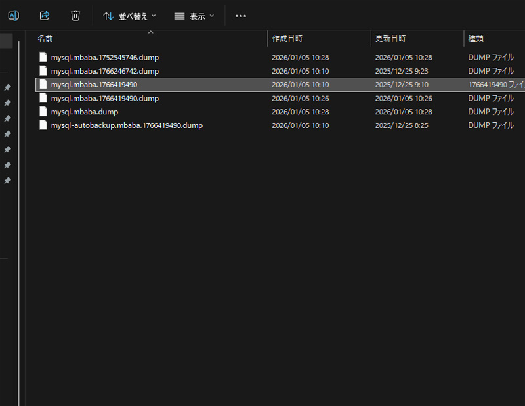
Task: Click the selected item in left navigation pane
Action: tap(6, 41)
